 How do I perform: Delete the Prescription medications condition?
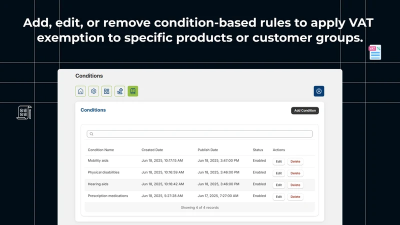pos(295,196)
